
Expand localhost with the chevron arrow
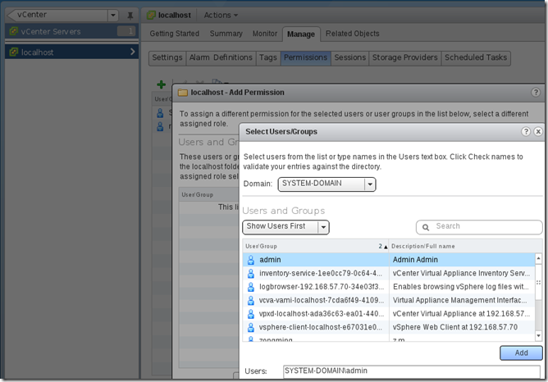132,52
